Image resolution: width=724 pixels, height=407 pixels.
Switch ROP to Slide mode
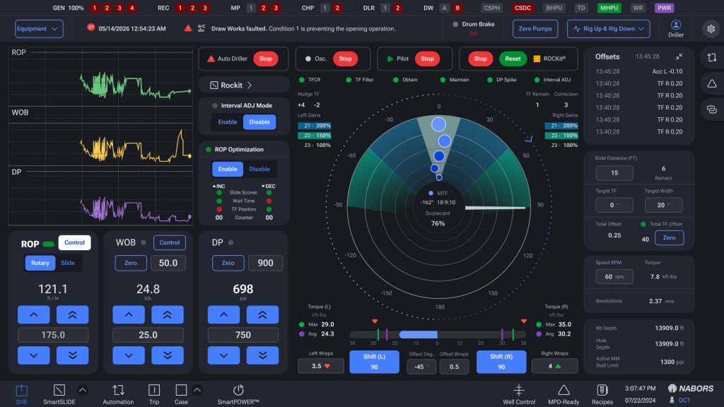[x=68, y=263]
